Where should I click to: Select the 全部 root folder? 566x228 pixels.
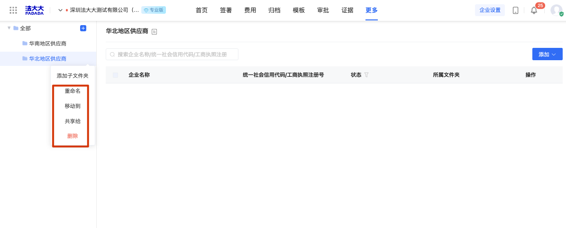coord(24,28)
